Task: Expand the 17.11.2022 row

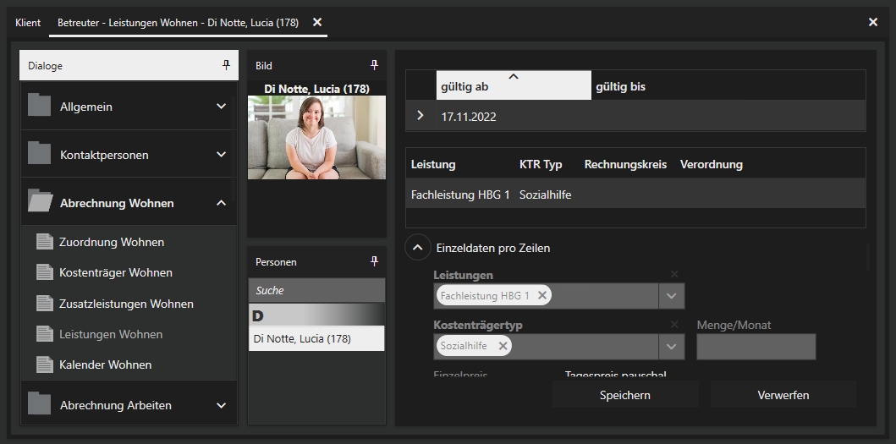Action: (421, 116)
